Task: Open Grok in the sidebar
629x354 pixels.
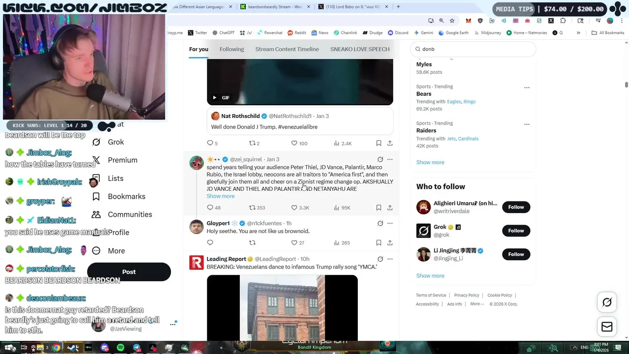Action: click(x=109, y=142)
